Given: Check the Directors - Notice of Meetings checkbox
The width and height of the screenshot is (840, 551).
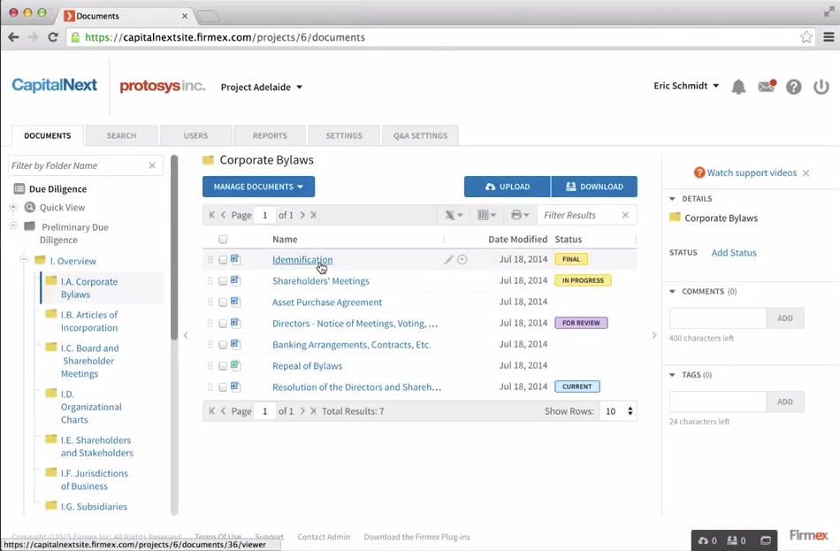Looking at the screenshot, I should (223, 324).
